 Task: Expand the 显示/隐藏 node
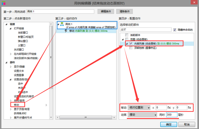11,67
